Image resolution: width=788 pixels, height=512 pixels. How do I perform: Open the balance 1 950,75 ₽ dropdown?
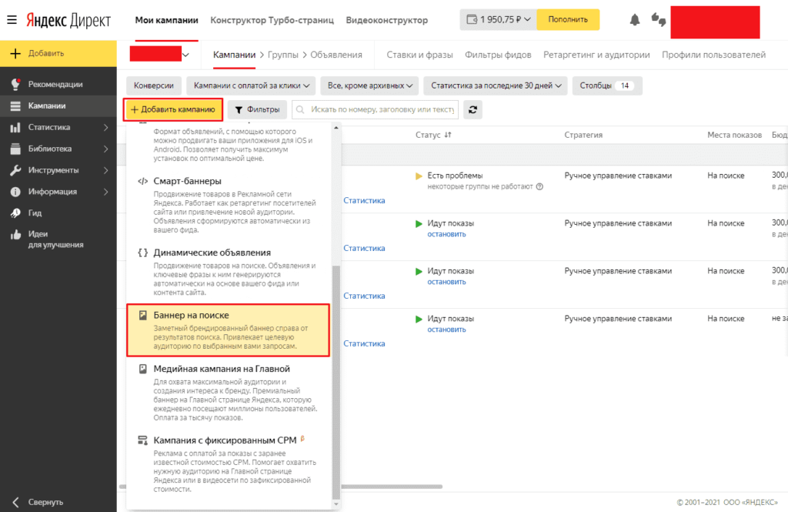tap(498, 19)
